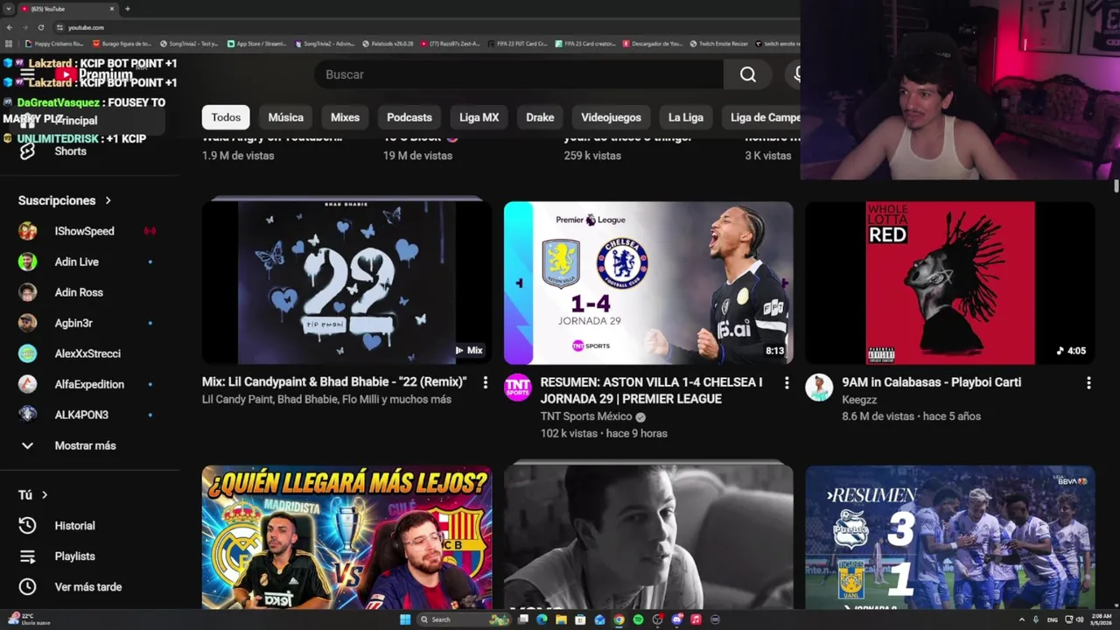
Task: Open AlfaExpedition subscription avatar
Action: click(x=28, y=384)
